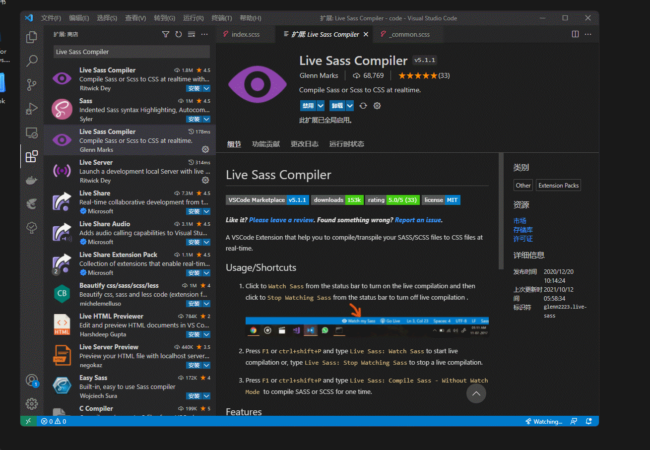Open the 文件(F) menu
Image resolution: width=650 pixels, height=450 pixels.
[51, 18]
